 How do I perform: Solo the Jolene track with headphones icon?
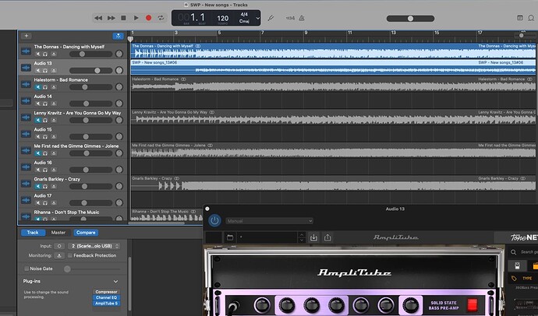[45, 153]
